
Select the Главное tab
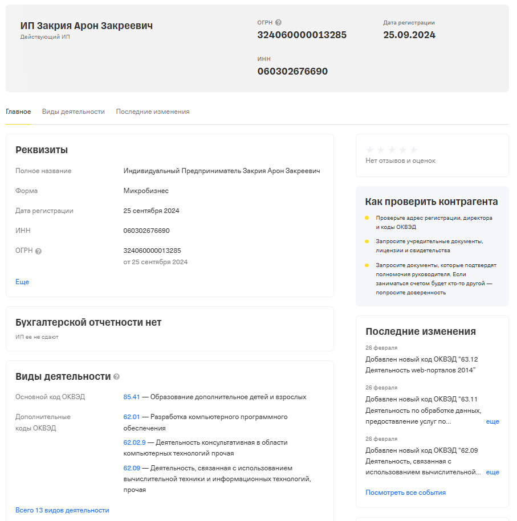tap(18, 112)
